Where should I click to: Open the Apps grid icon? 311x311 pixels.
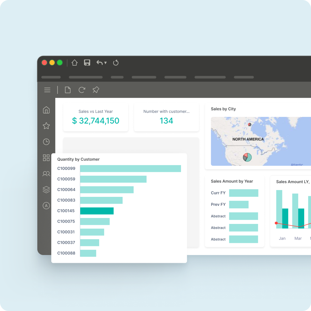tap(46, 158)
